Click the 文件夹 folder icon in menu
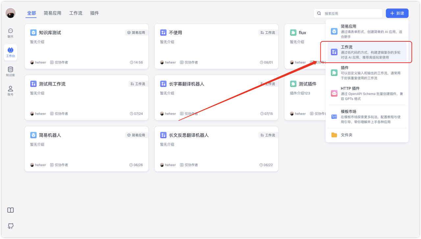 334,135
